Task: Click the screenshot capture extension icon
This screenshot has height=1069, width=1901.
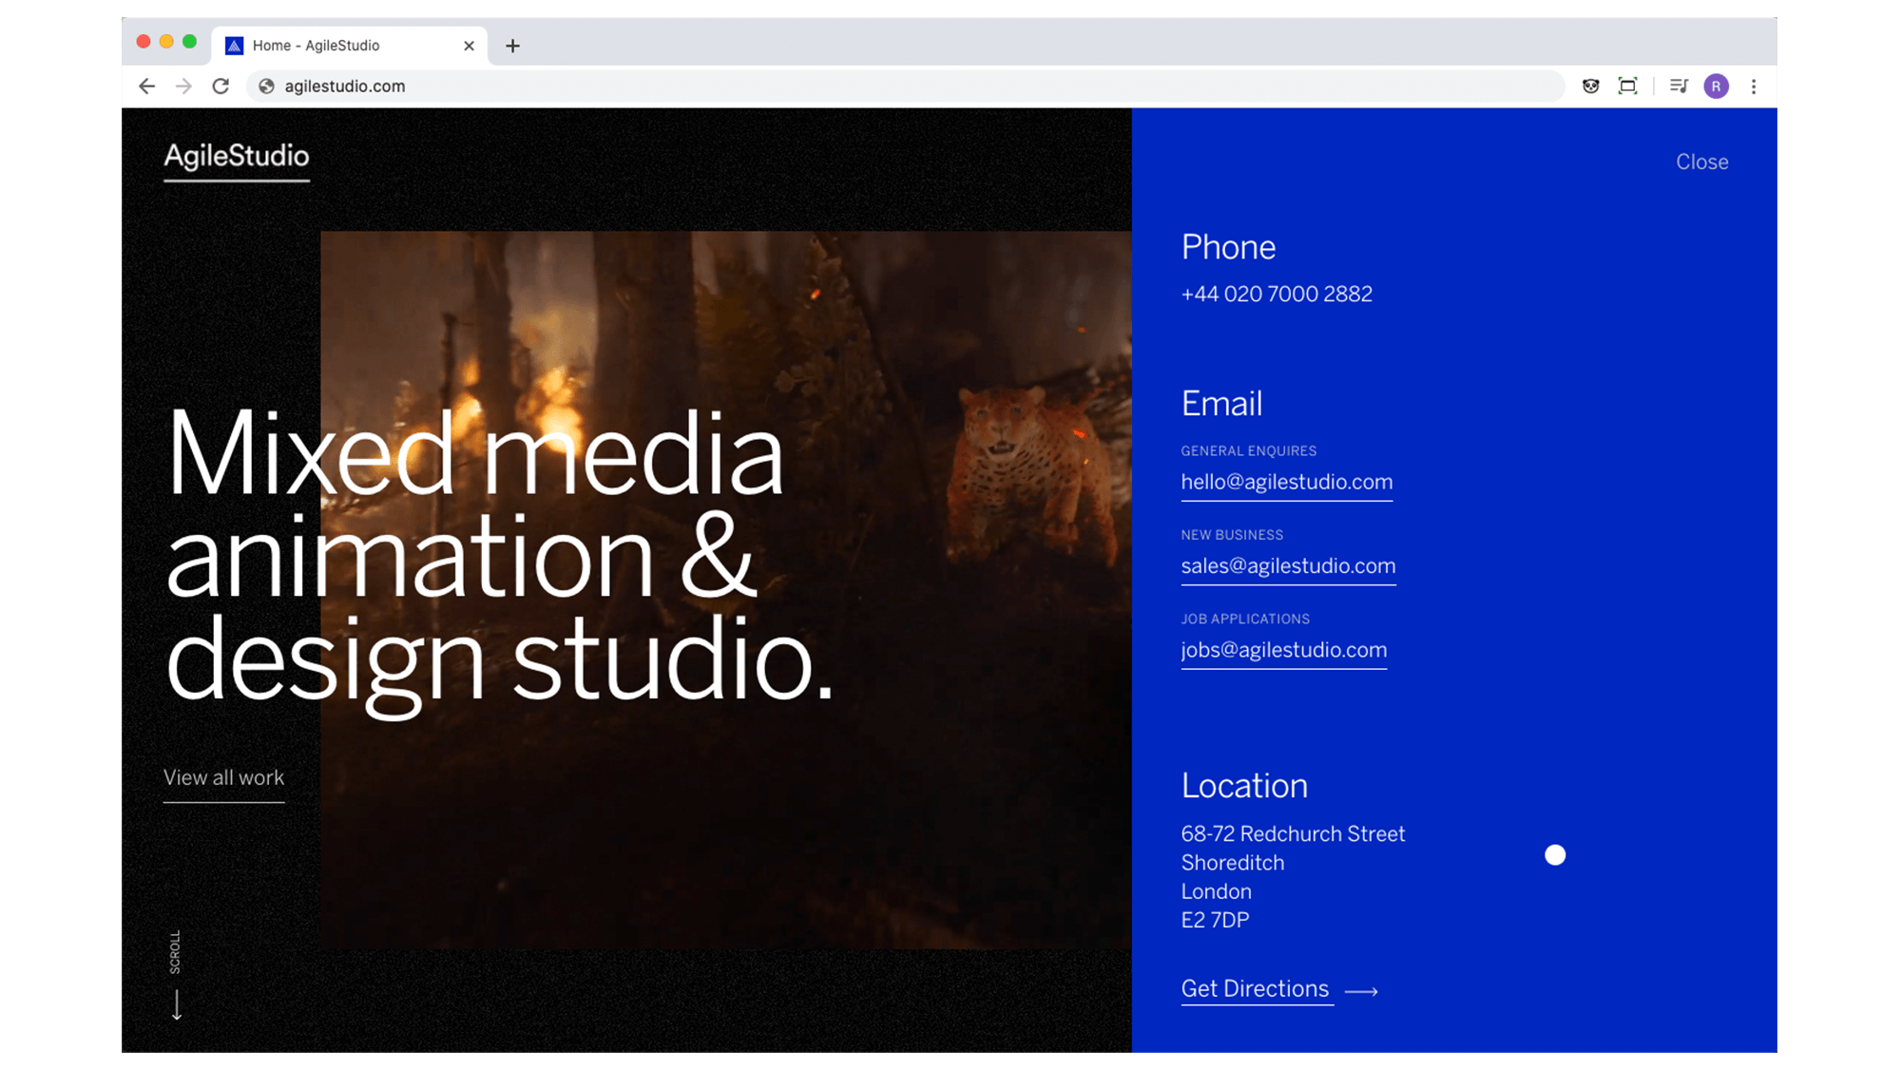Action: 1627,86
